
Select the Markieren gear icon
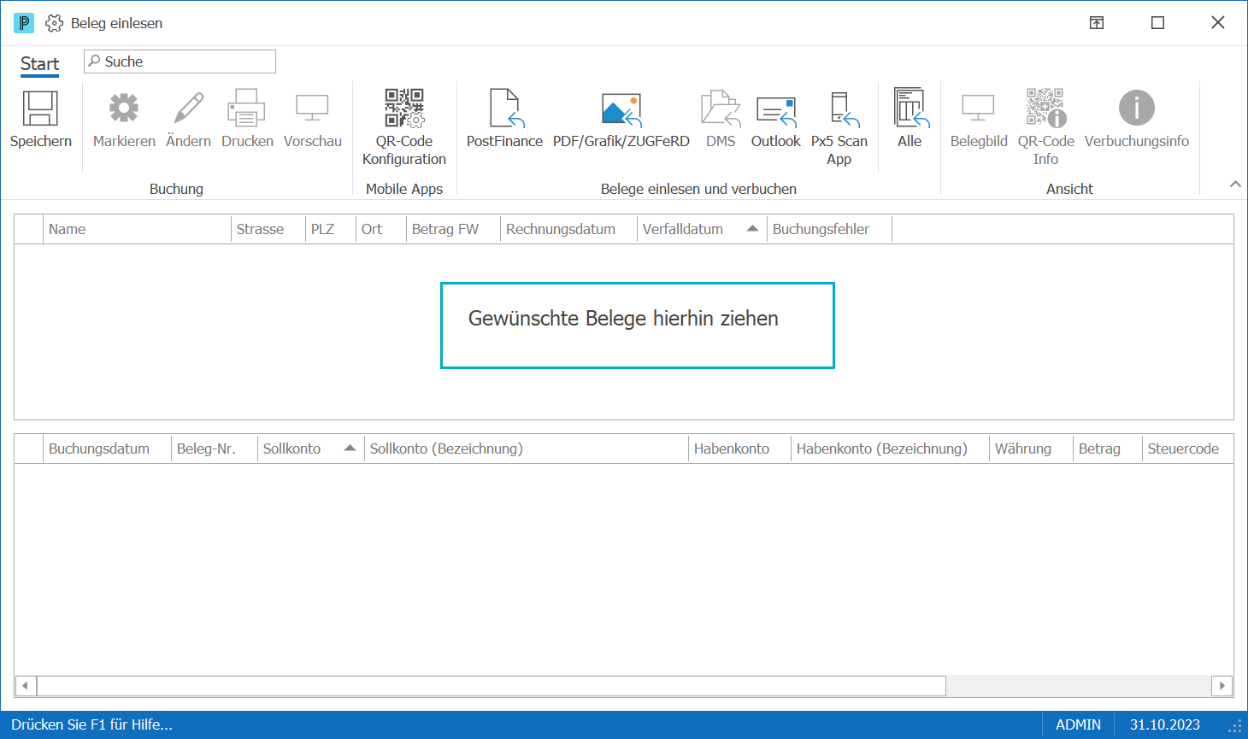click(124, 109)
